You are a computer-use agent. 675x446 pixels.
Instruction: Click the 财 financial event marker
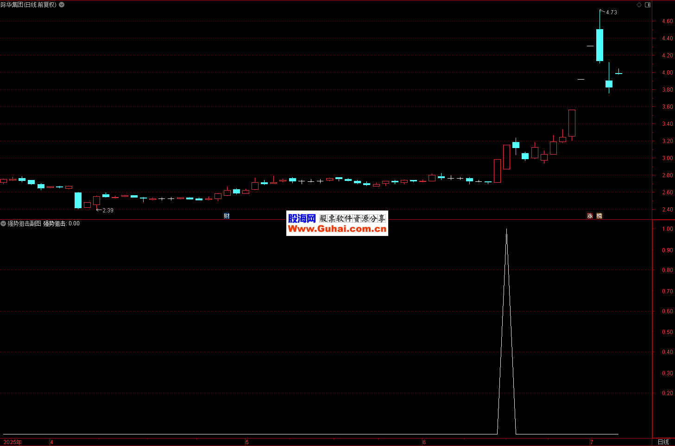[227, 216]
